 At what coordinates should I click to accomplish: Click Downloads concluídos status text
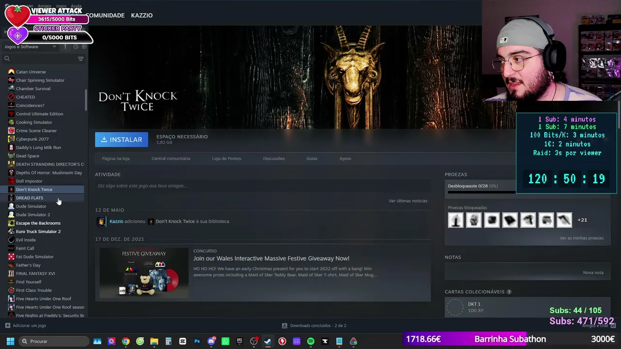318,326
